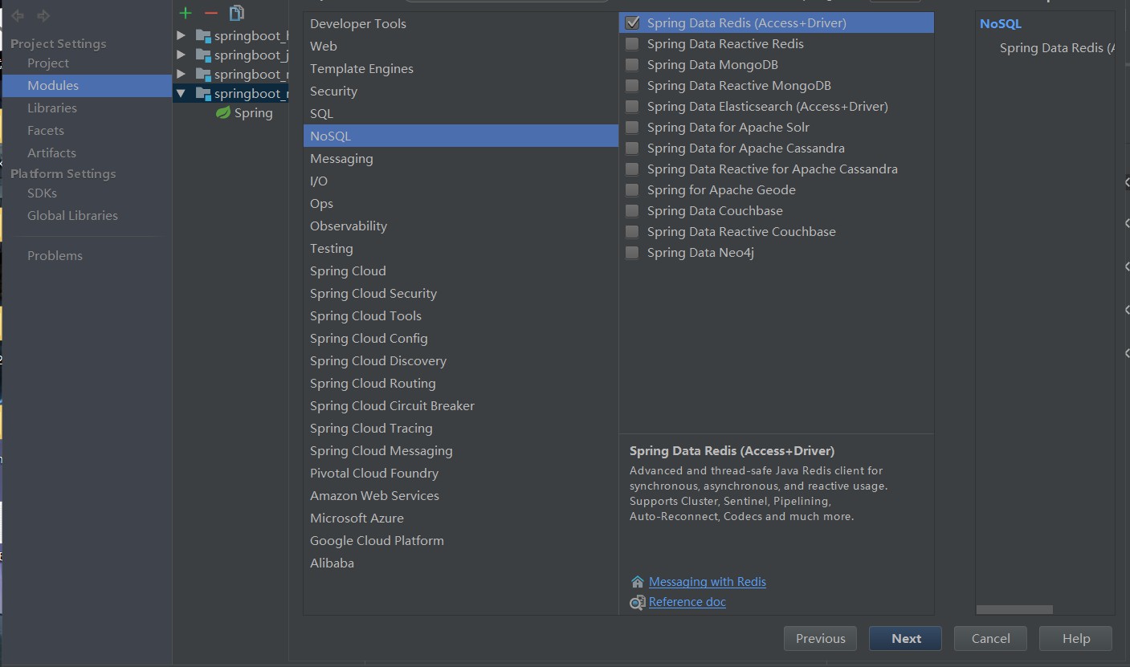Image resolution: width=1130 pixels, height=667 pixels.
Task: Open Microsoft Azure category
Action: point(461,519)
